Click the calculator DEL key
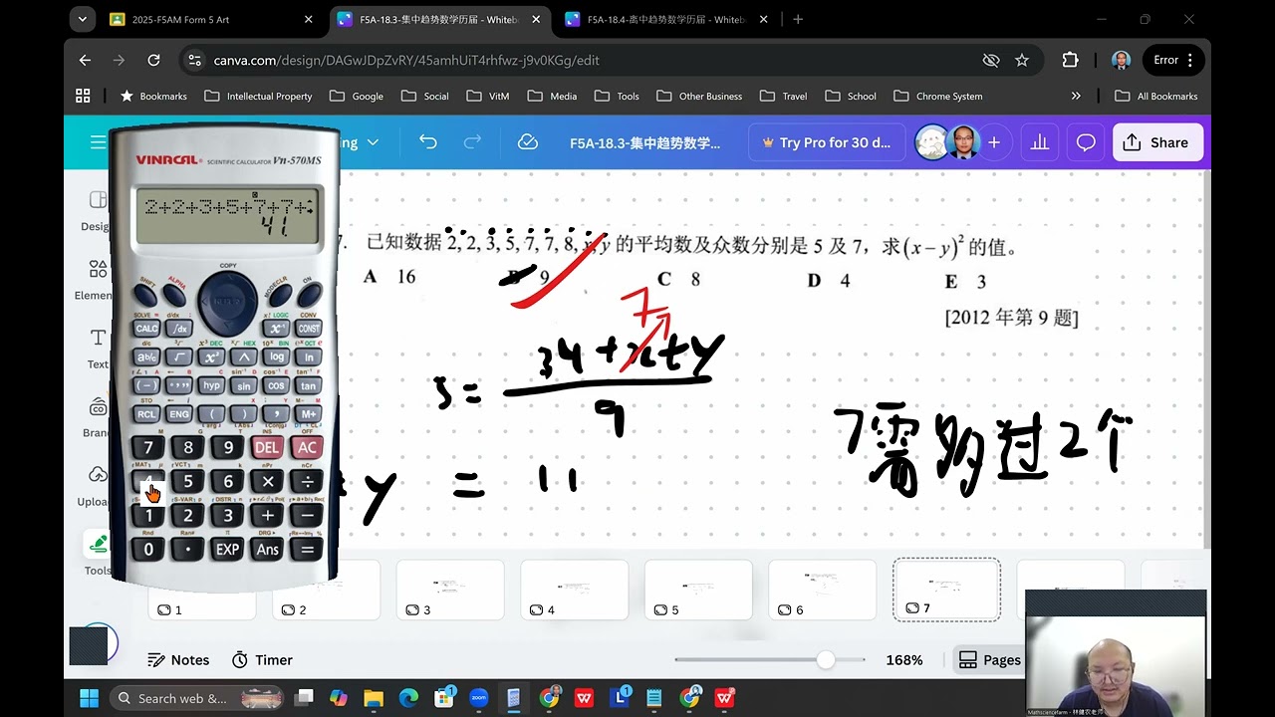The width and height of the screenshot is (1275, 717). tap(267, 447)
